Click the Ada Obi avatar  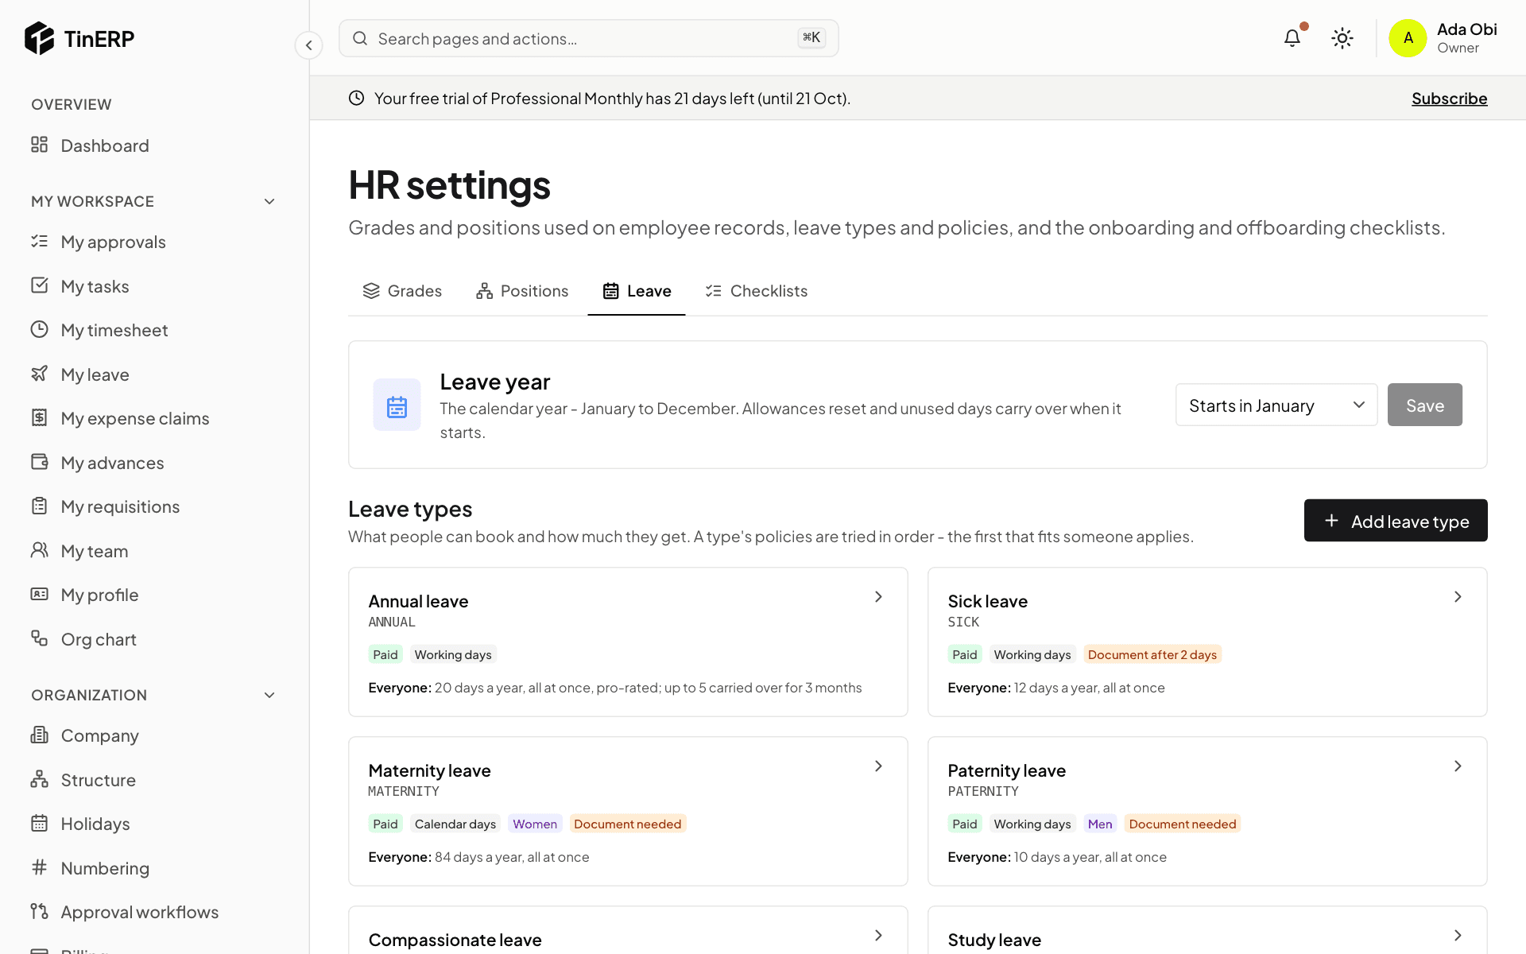[x=1408, y=38]
